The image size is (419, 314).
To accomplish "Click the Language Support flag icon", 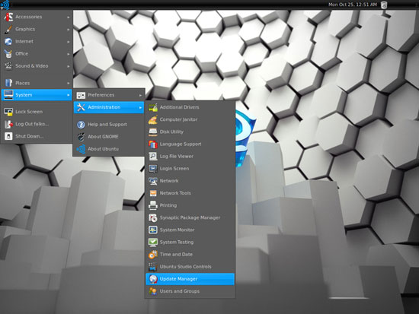I will [153, 144].
